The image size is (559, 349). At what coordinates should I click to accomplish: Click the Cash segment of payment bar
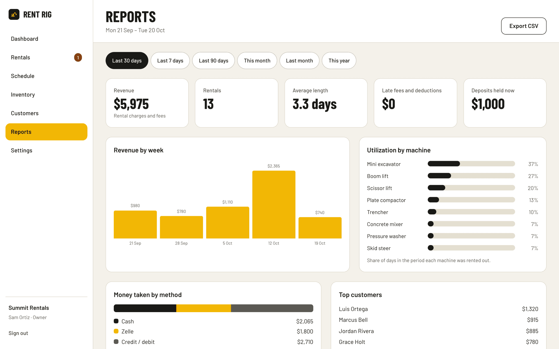pyautogui.click(x=145, y=308)
